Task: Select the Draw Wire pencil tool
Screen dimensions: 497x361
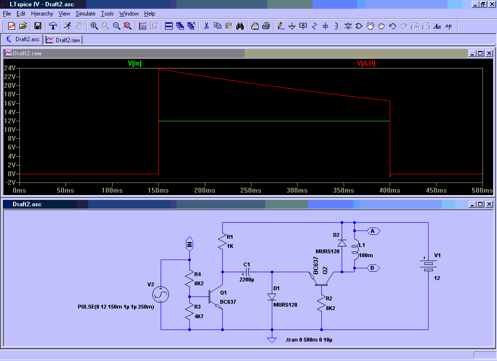Action: point(281,26)
